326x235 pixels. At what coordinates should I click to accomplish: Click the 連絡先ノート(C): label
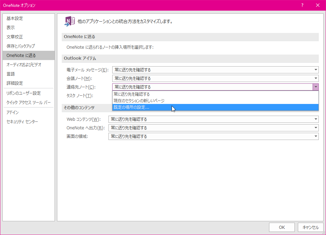tap(81, 87)
